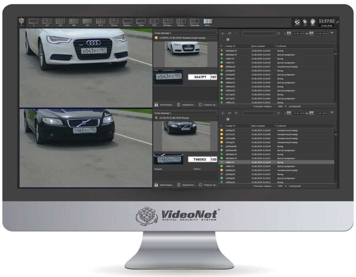Click export list icon in upper log toolbar
356x277 pixels.
228,40
